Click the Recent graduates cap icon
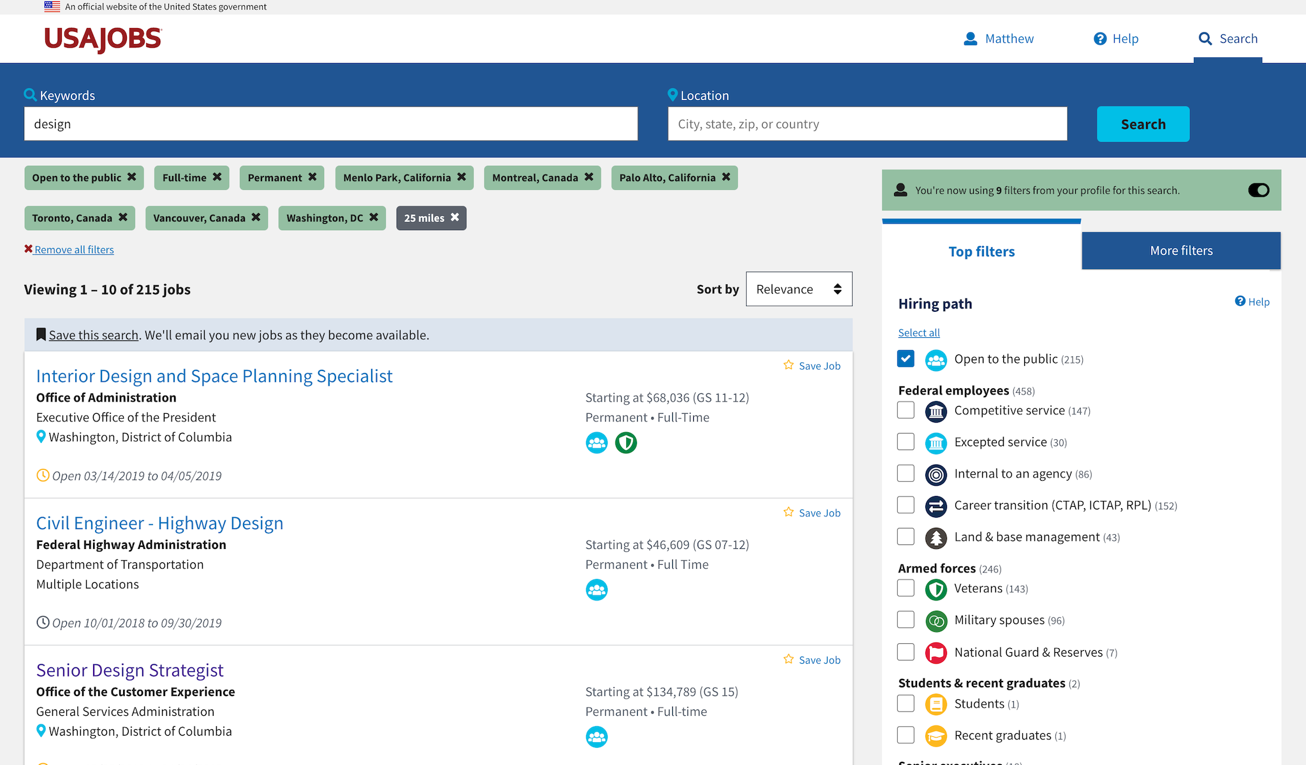This screenshot has height=765, width=1306. tap(936, 736)
